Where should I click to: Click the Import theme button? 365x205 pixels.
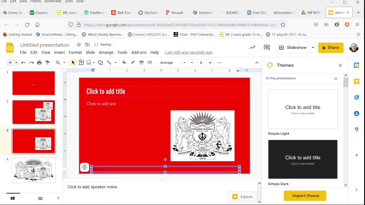coord(305,196)
